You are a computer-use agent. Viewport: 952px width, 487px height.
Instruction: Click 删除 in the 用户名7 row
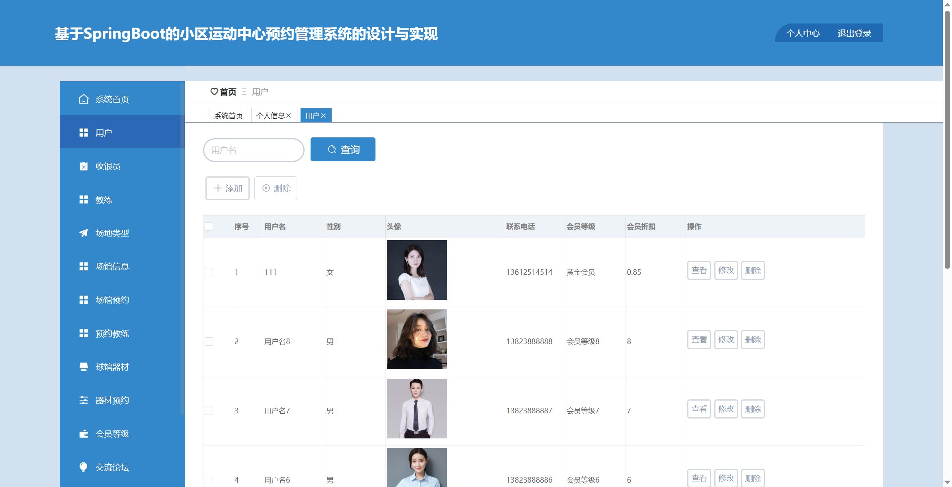point(753,409)
